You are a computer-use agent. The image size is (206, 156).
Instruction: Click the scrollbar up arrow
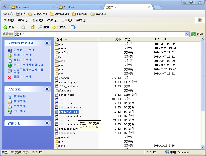(203, 39)
